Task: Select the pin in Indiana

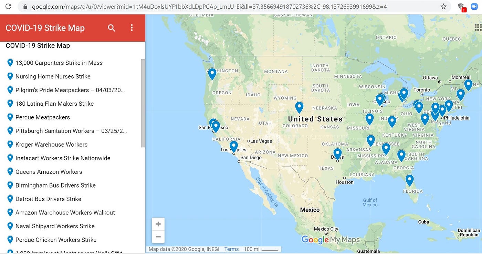Action: point(392,121)
